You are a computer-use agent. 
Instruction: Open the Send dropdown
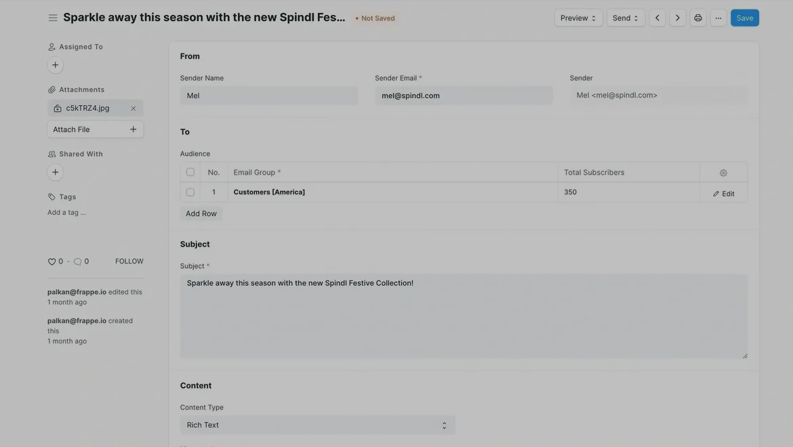click(626, 18)
